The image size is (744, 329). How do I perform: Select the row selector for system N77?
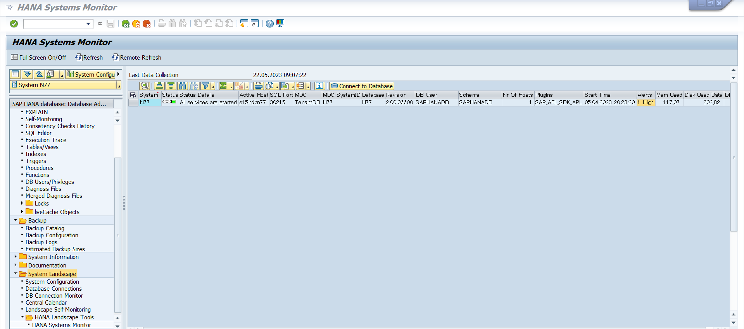pos(133,103)
